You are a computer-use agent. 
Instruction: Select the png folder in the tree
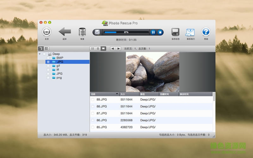point(59,78)
